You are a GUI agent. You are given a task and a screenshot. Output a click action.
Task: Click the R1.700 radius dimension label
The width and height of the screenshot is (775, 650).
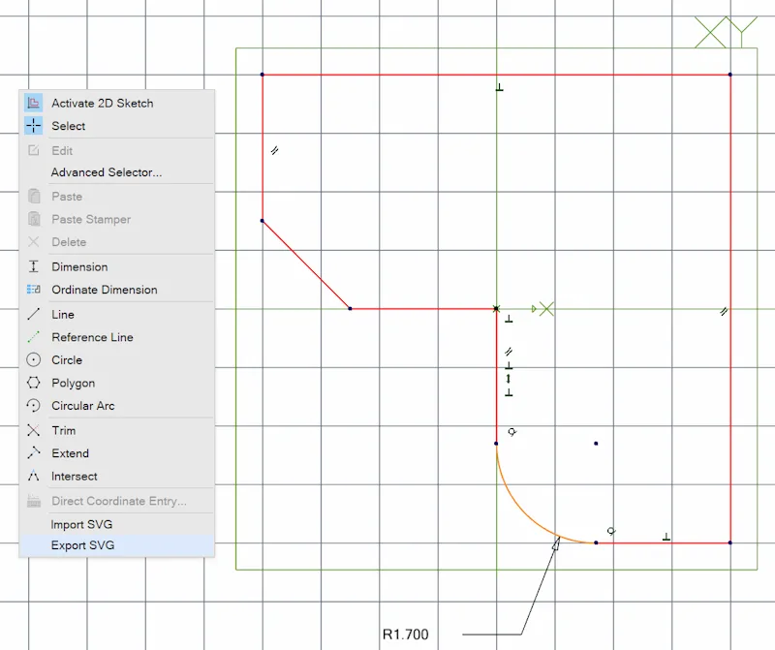point(405,635)
